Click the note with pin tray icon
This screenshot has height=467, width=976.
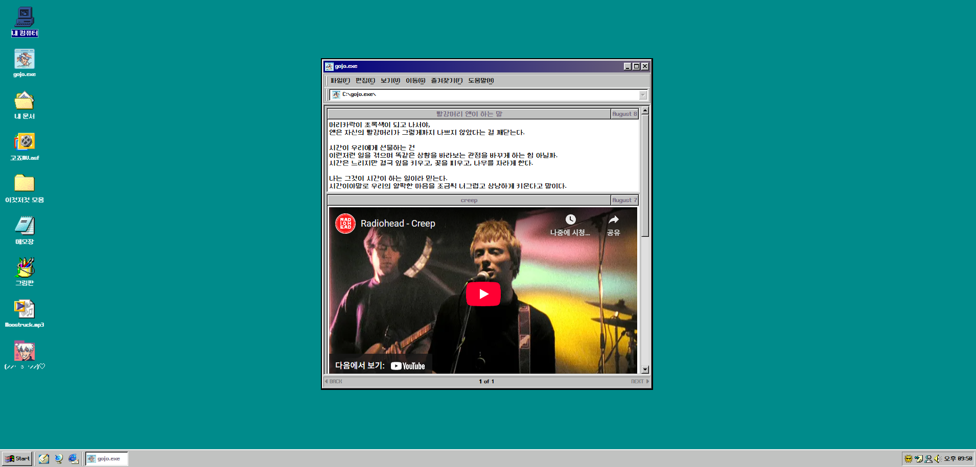click(918, 458)
